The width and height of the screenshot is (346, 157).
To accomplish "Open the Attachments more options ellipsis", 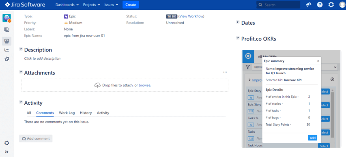I will [x=225, y=72].
